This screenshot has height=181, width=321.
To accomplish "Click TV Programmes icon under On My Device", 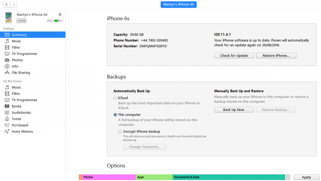I will point(7,100).
